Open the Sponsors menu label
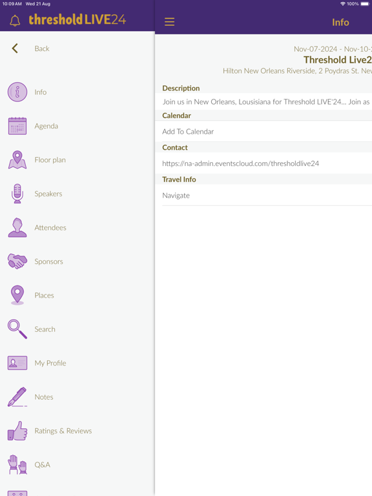Image resolution: width=372 pixels, height=496 pixels. pyautogui.click(x=48, y=262)
